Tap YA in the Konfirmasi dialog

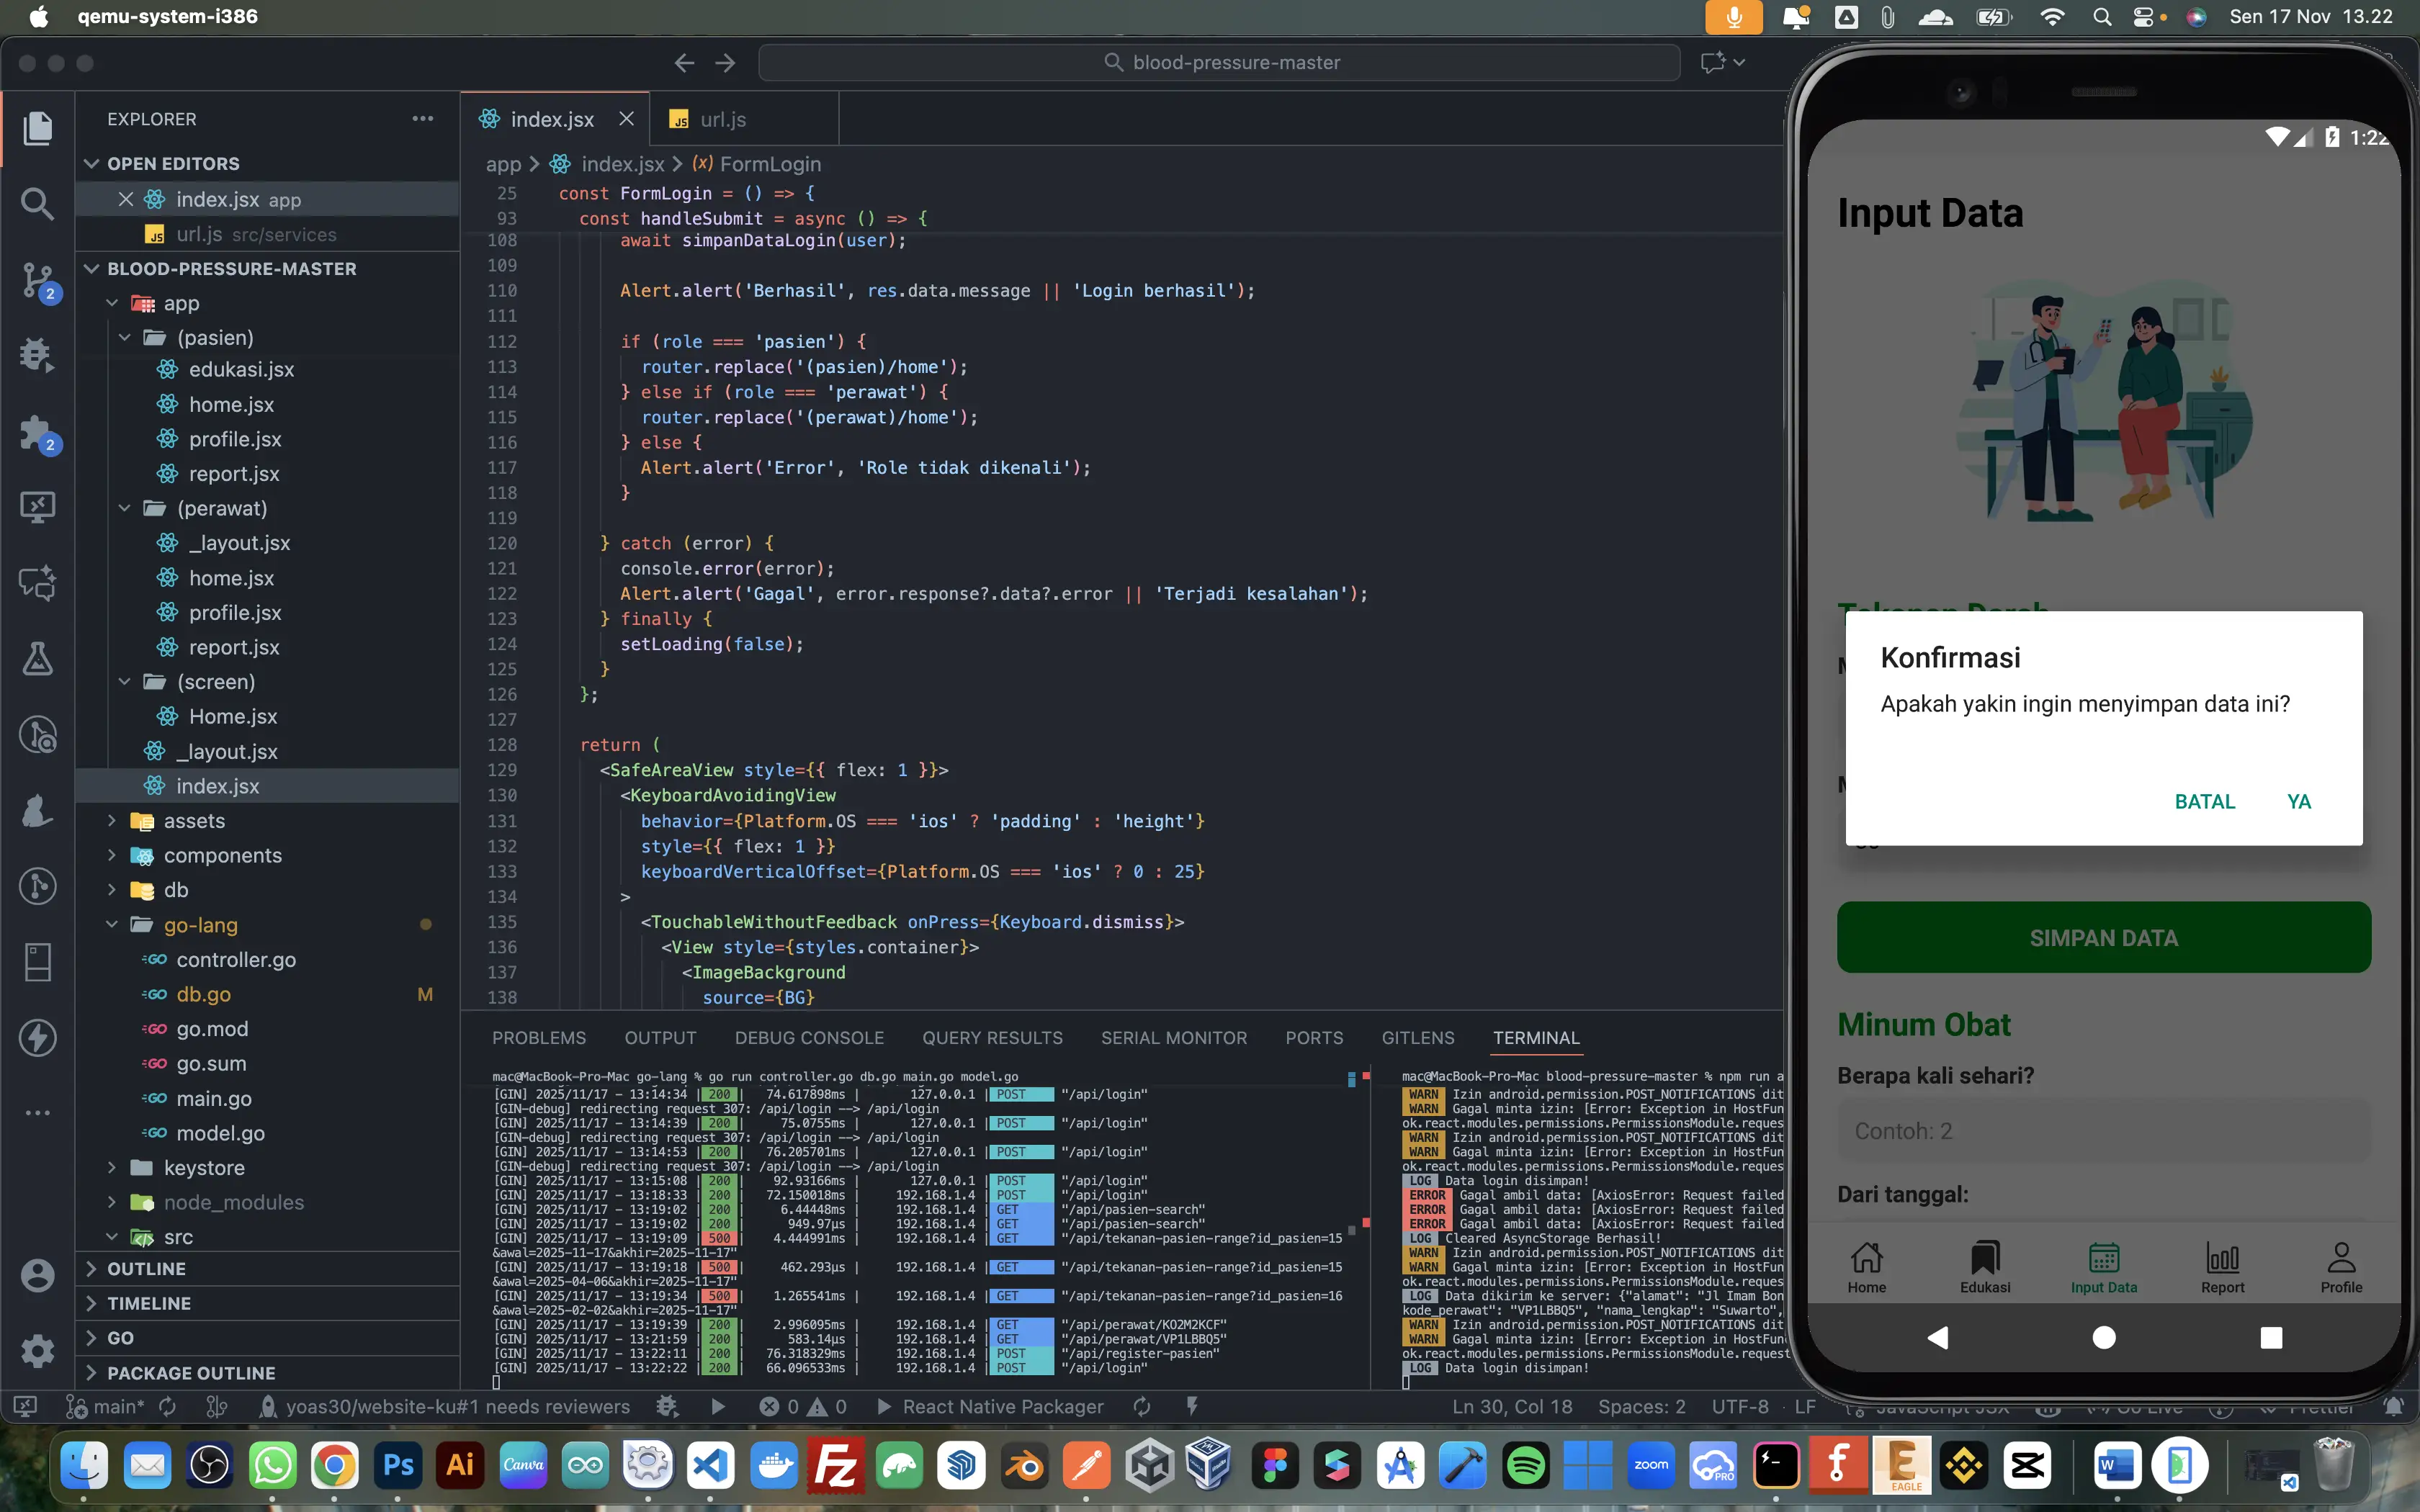[x=2298, y=801]
